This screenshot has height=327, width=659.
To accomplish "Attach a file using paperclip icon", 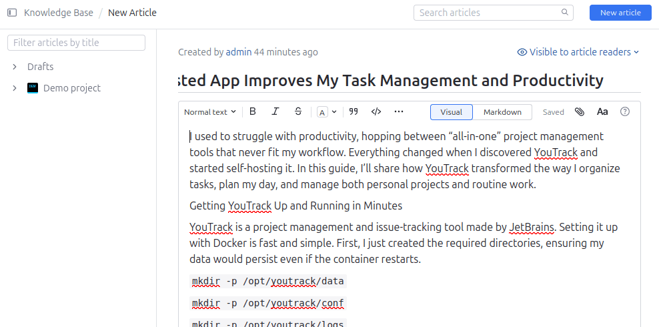I will [x=580, y=112].
